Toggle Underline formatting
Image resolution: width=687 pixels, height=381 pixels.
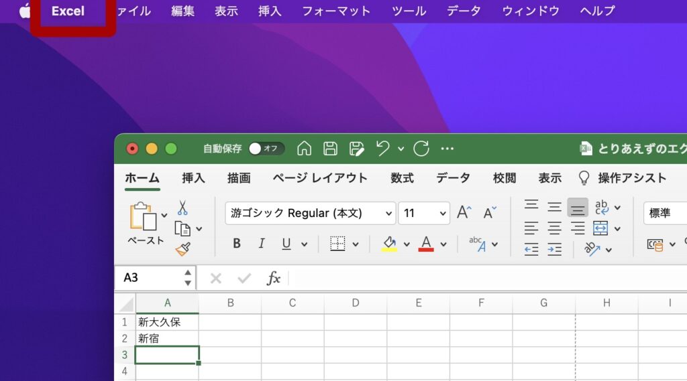click(x=286, y=244)
